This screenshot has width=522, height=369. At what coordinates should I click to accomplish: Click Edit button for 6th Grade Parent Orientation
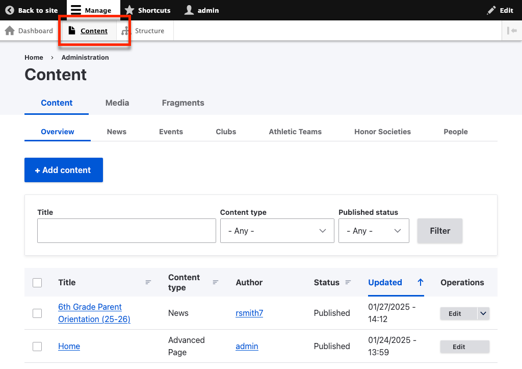(x=459, y=313)
